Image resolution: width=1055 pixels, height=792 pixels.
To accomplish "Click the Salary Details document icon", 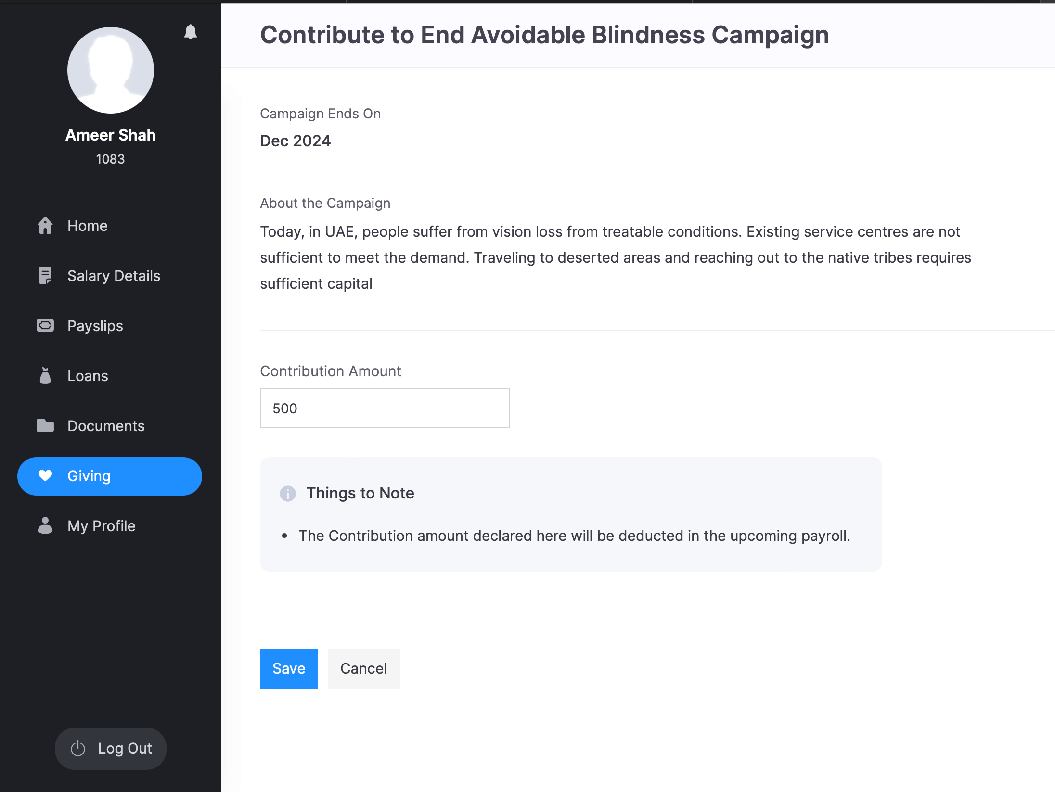I will [45, 276].
